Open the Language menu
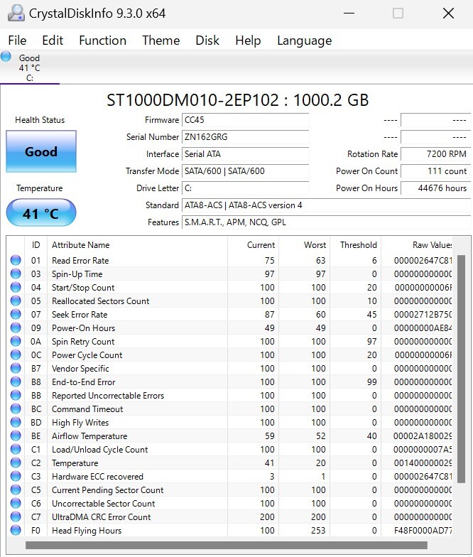473x557 pixels. (x=304, y=40)
